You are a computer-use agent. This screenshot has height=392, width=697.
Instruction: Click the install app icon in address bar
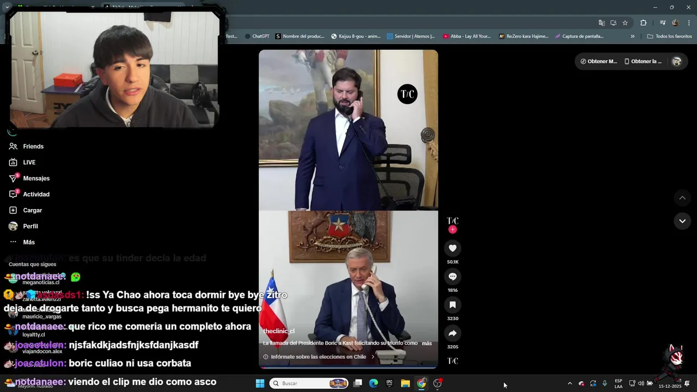click(613, 23)
